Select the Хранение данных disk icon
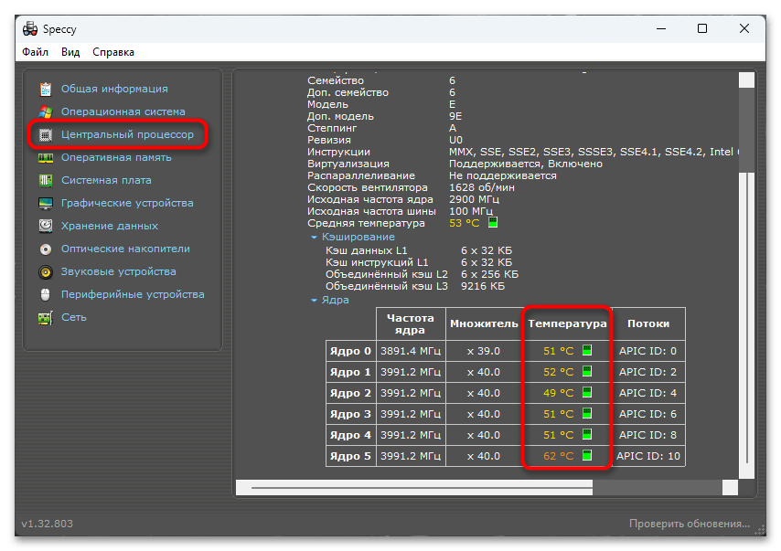The image size is (781, 551). tap(46, 227)
